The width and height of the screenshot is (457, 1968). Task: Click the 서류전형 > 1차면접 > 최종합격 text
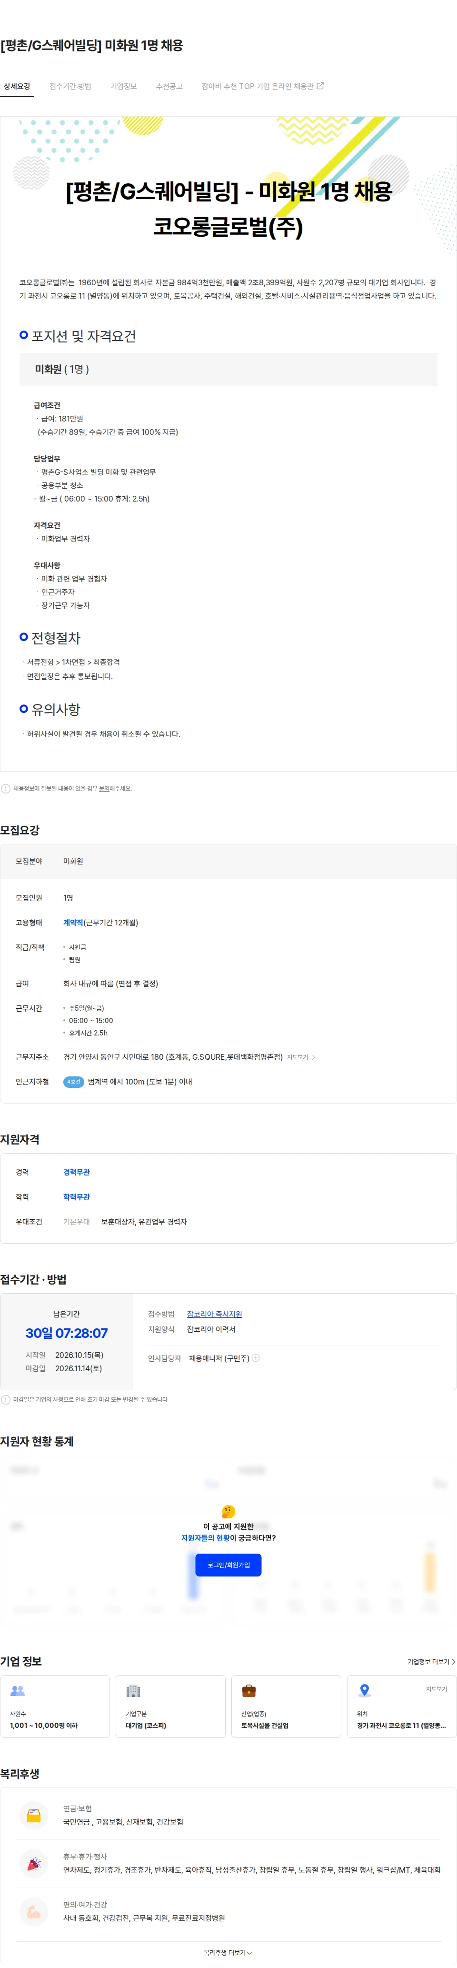(73, 663)
